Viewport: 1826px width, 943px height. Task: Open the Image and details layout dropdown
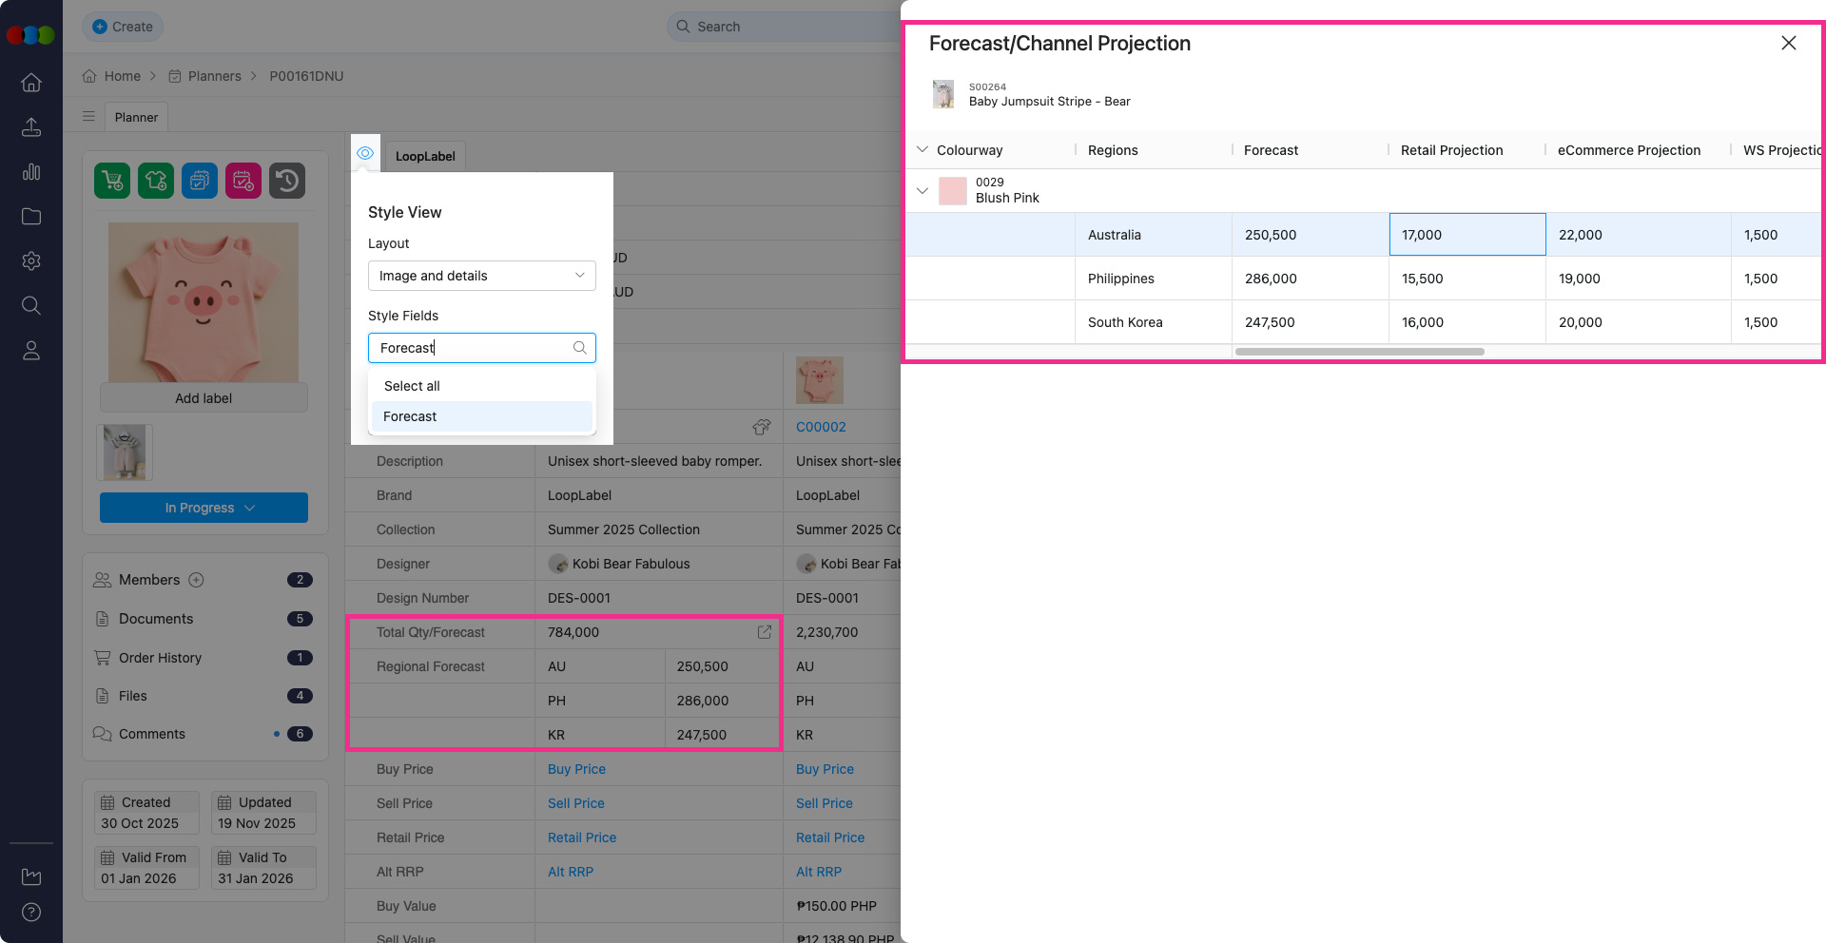click(481, 276)
